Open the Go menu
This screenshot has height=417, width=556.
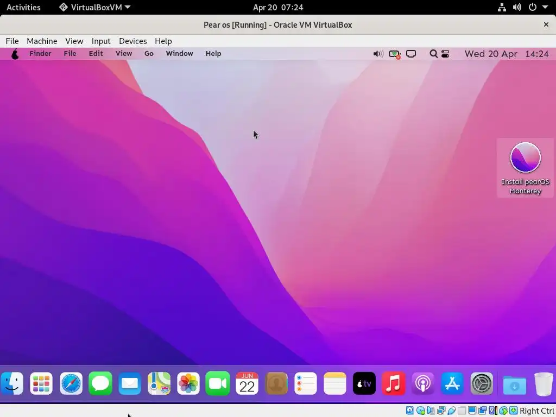tap(149, 54)
